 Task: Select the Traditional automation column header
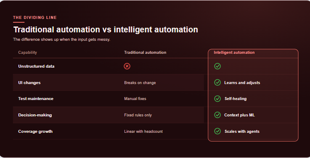coord(145,53)
